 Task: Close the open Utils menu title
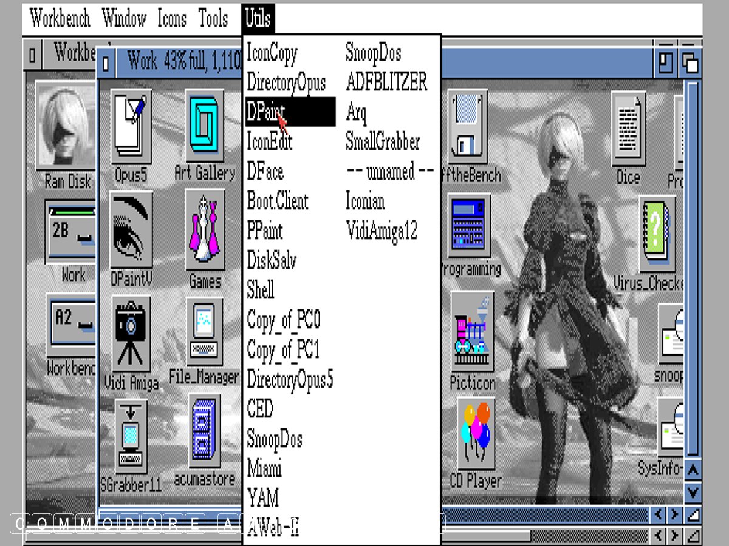point(258,18)
